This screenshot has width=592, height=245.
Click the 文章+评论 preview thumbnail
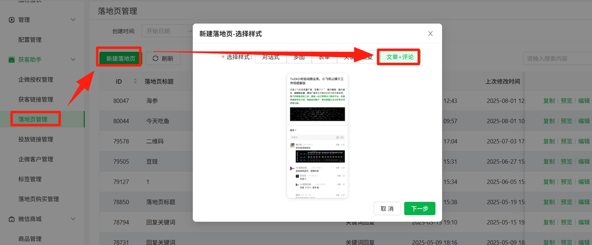pos(317,135)
